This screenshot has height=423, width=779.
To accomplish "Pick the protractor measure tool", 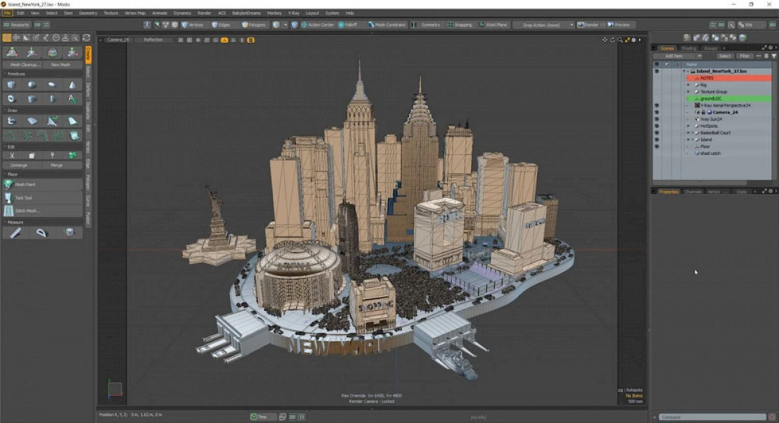I will tap(42, 232).
